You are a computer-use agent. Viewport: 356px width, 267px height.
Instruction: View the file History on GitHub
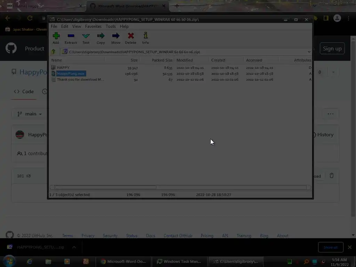(323, 135)
